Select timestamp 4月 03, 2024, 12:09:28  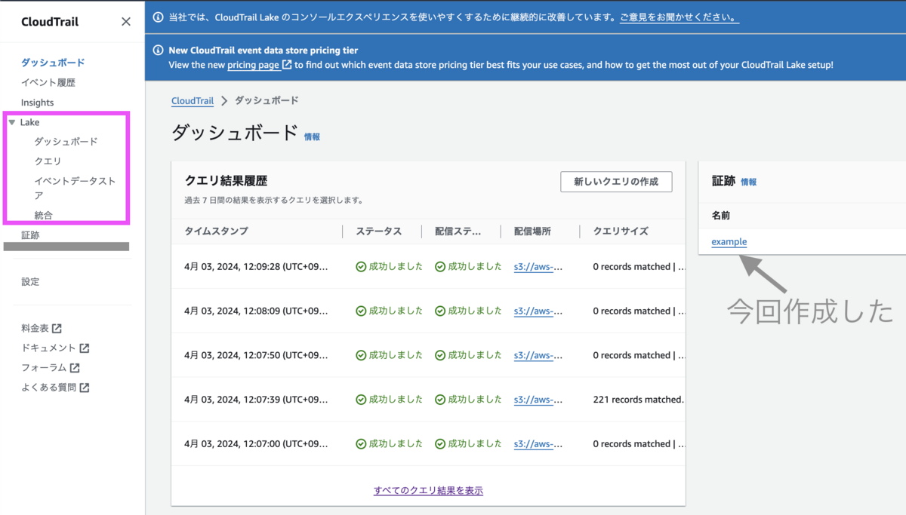(256, 267)
